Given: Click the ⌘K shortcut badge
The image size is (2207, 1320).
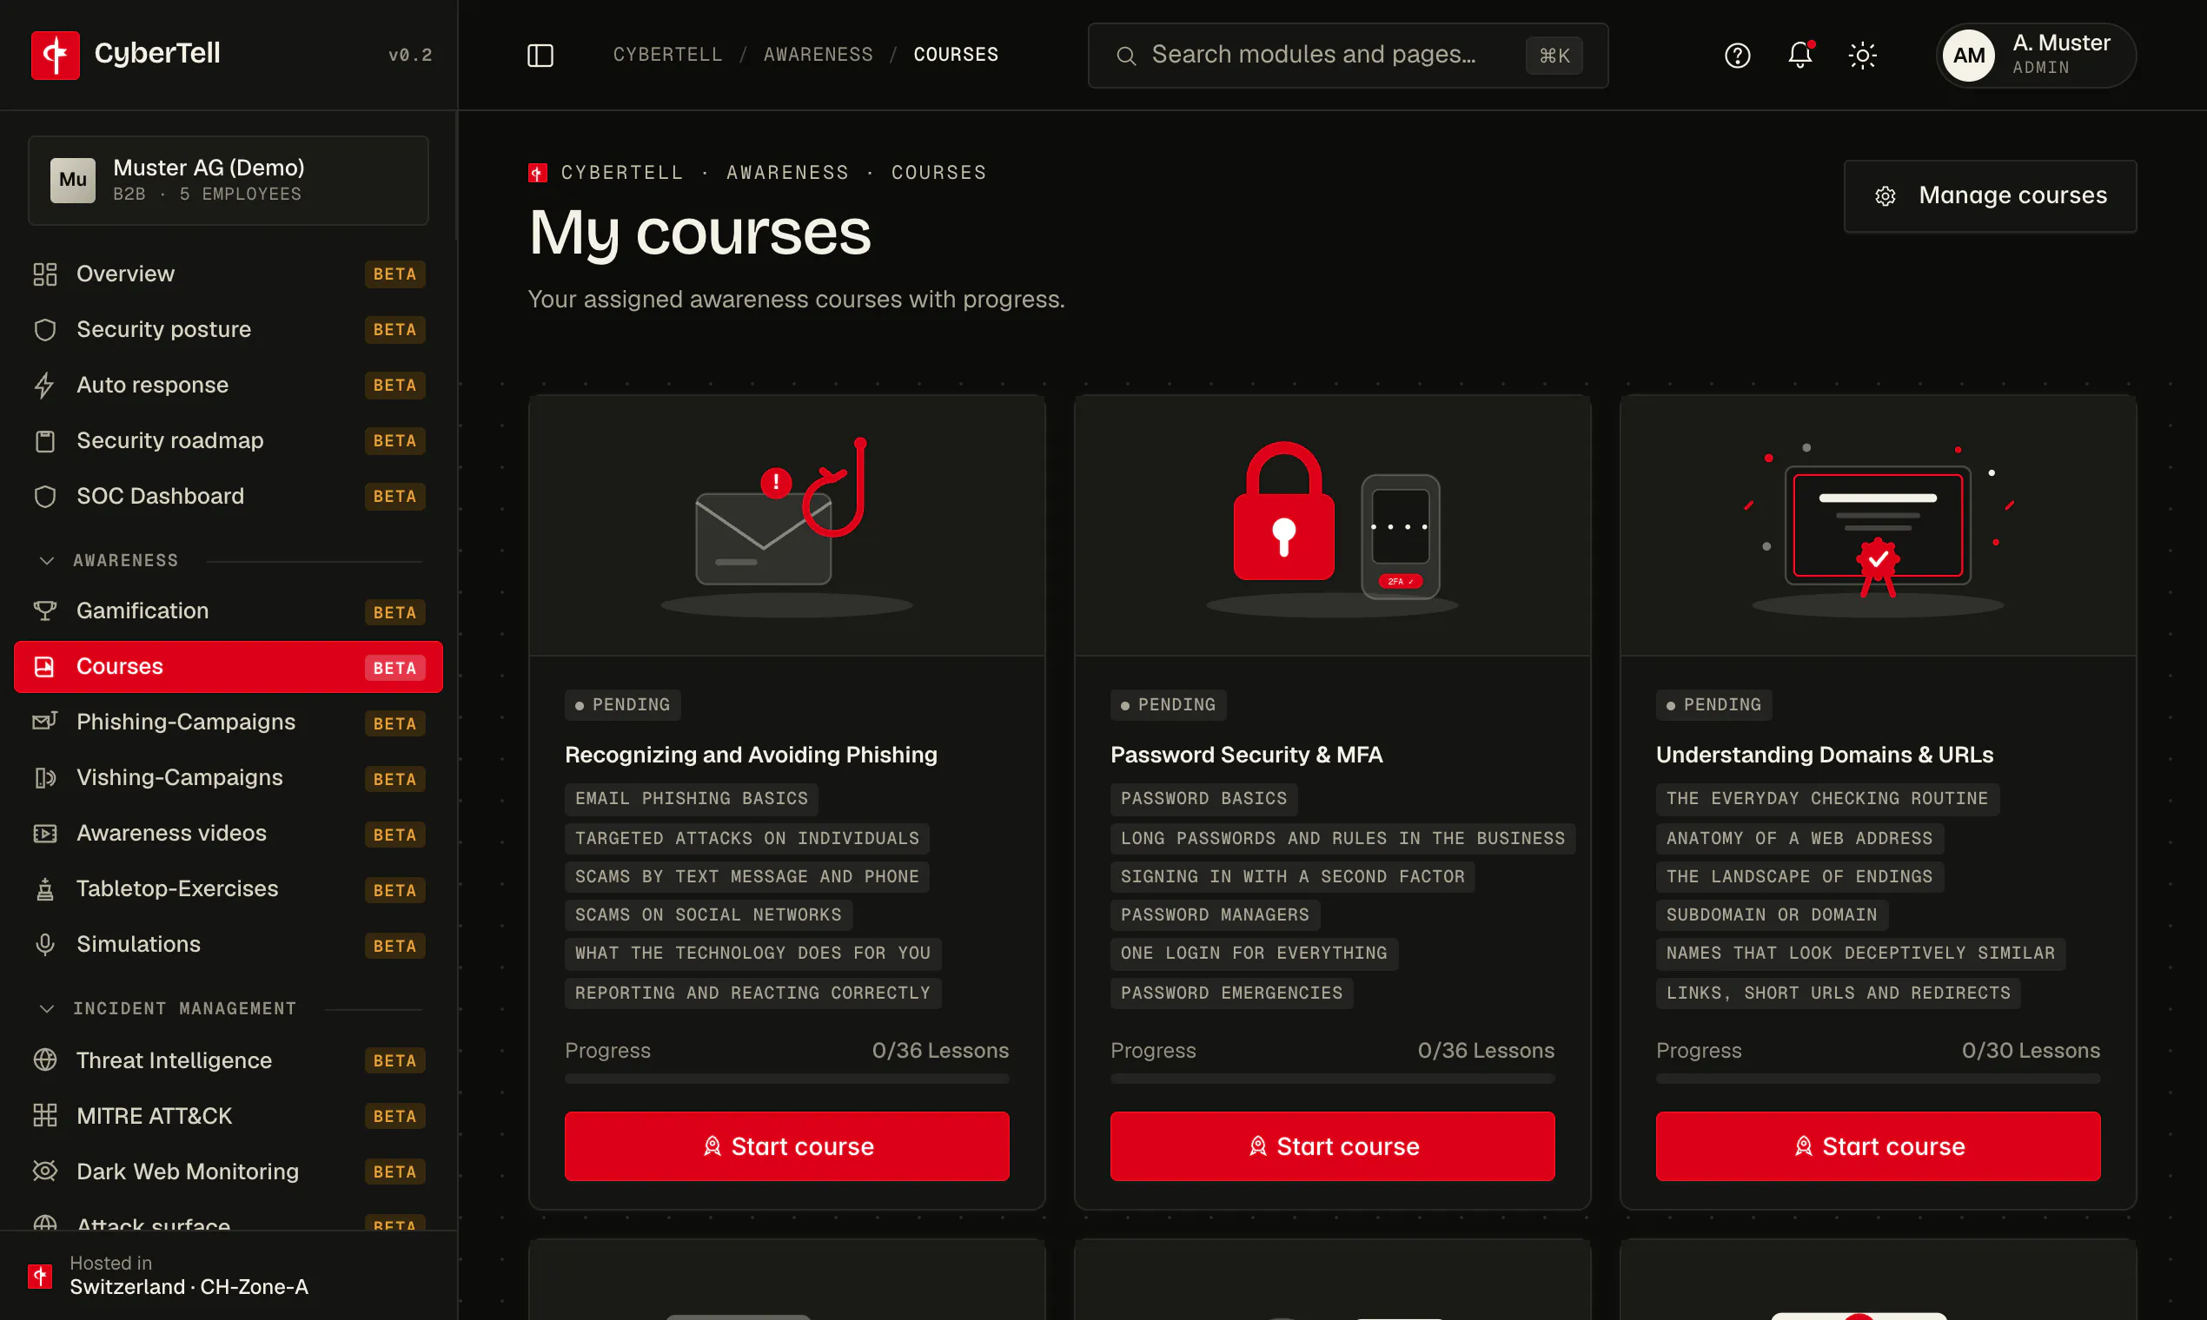Looking at the screenshot, I should [1554, 56].
